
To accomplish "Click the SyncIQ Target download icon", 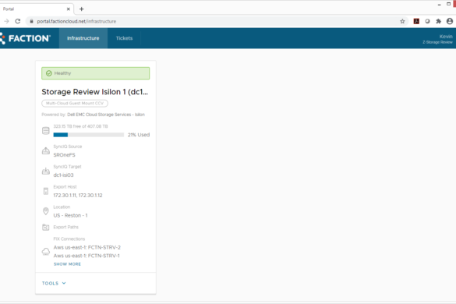I will pos(46,171).
